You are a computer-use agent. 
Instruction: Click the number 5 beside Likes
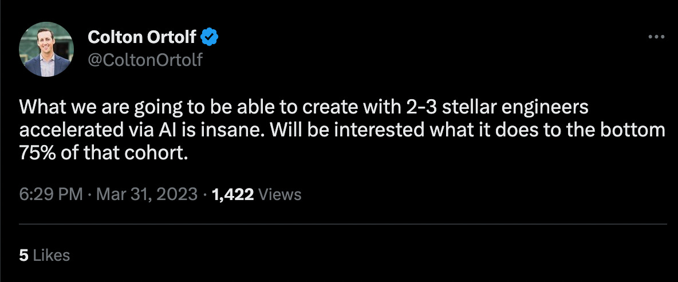23,255
